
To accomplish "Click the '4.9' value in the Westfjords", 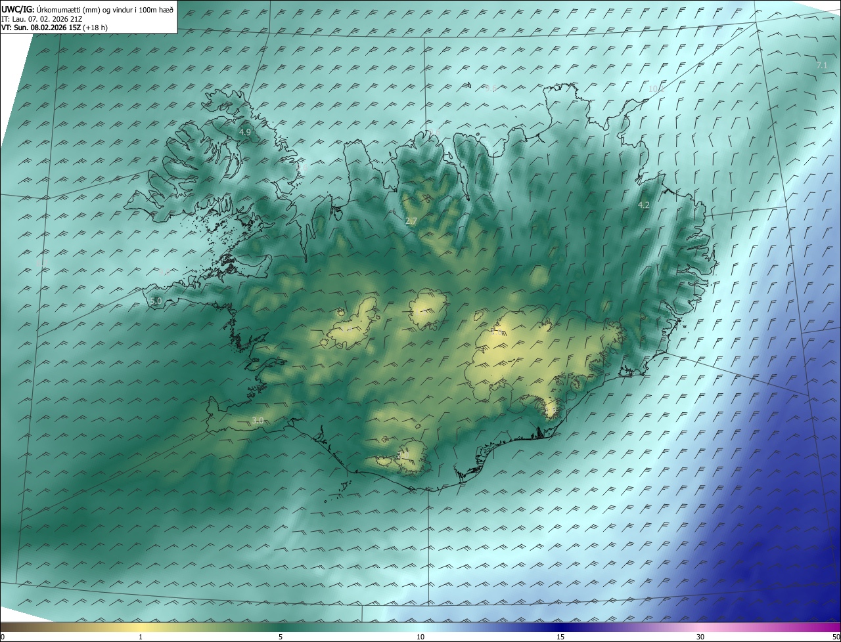I will 244,132.
